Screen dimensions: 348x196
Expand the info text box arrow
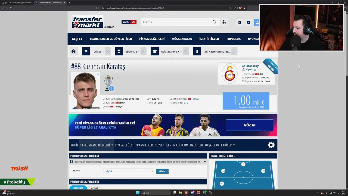coord(205,162)
